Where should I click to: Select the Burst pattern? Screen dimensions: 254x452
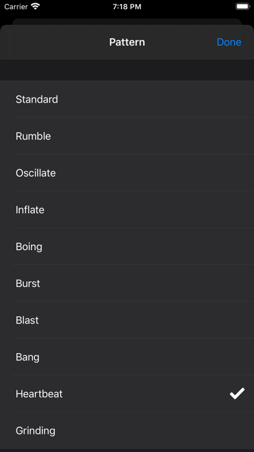127,283
